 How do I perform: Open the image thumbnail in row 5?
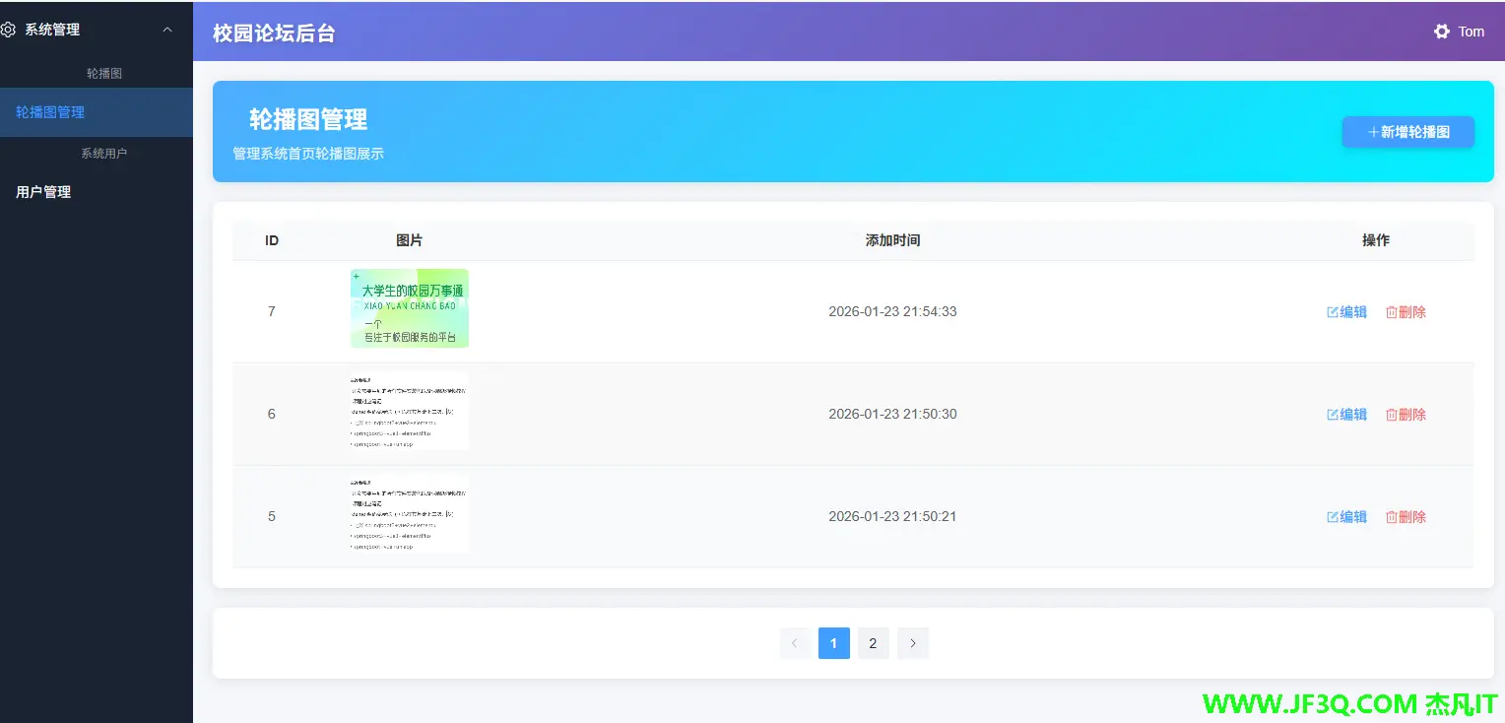coord(409,513)
